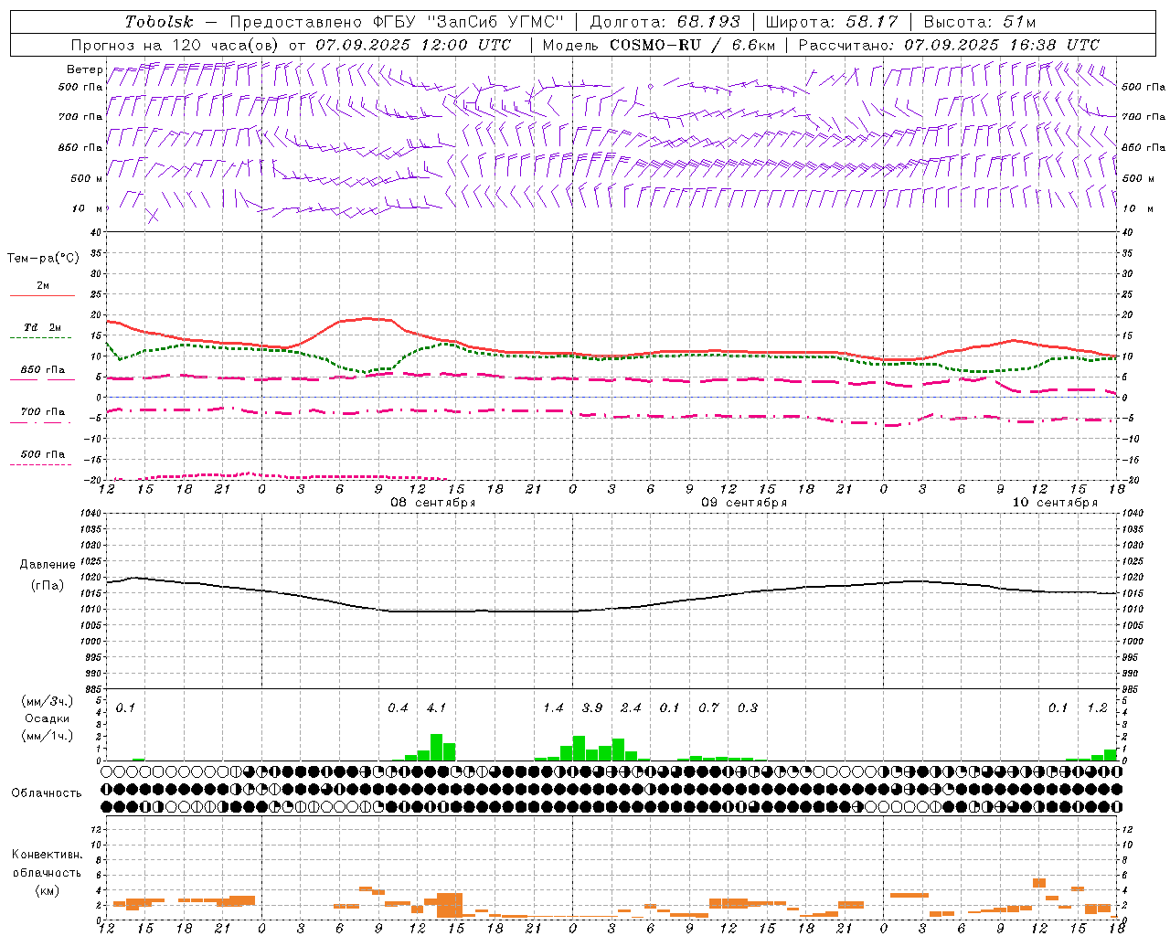Click the "10 сентября" date label

(x=1055, y=502)
